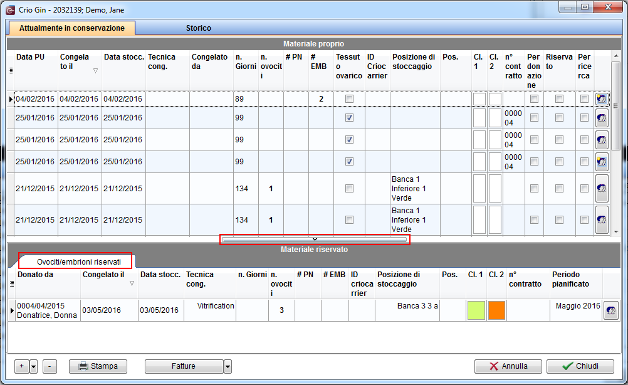Click row indicator arrow of 04/02/2016 row
Viewport: 628px width, 385px height.
click(11, 99)
